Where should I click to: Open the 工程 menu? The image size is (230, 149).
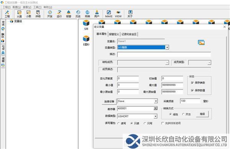7,7
